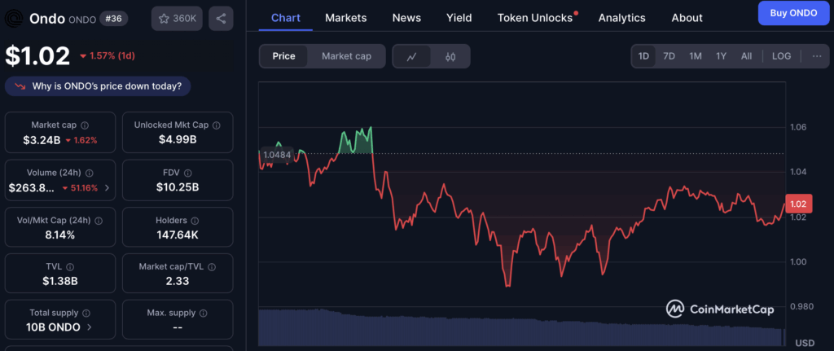Viewport: 834px width, 351px height.
Task: Click the $10.25B FDV value
Action: pos(178,187)
